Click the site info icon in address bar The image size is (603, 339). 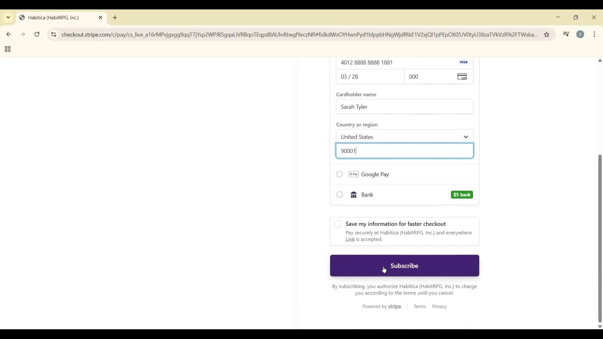[53, 35]
